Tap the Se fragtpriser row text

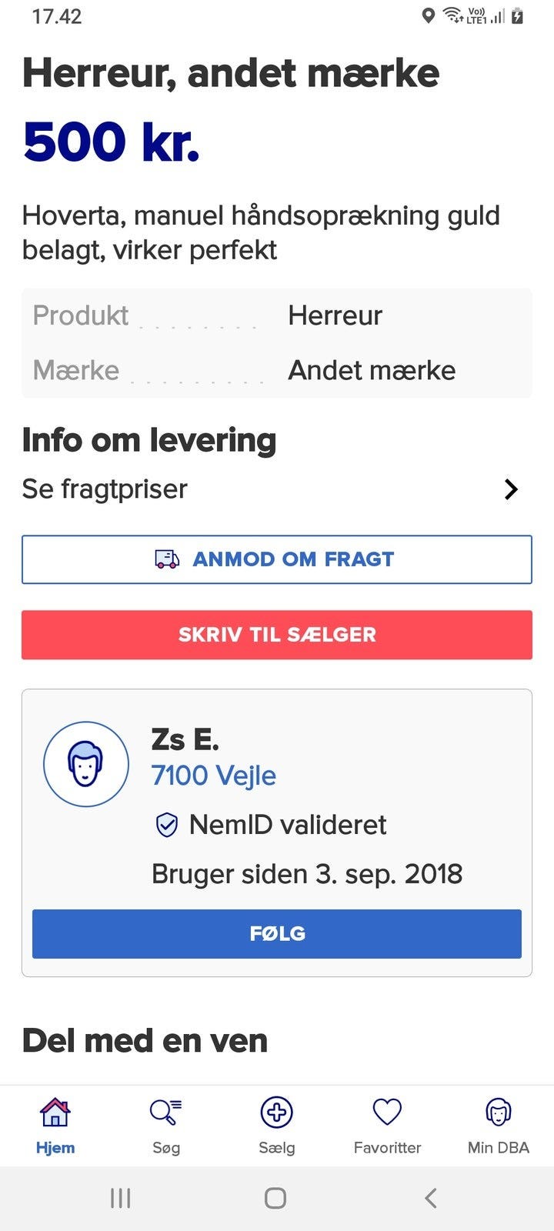click(x=105, y=489)
